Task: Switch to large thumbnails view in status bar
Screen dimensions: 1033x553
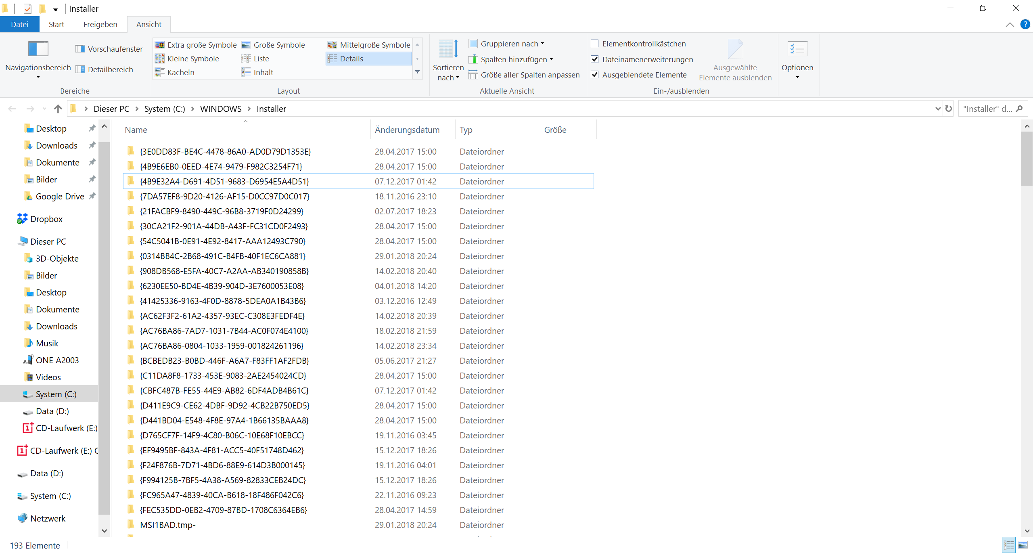Action: point(1023,545)
